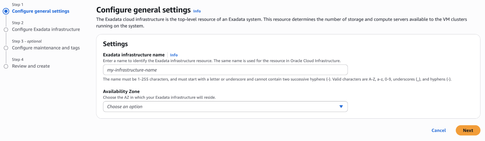Click the 'Exadata infrastructure name' field label
Screen dimensions: 485x141
pos(134,55)
